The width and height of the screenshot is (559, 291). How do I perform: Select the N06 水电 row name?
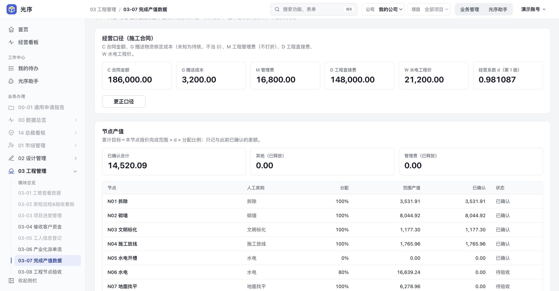117,272
